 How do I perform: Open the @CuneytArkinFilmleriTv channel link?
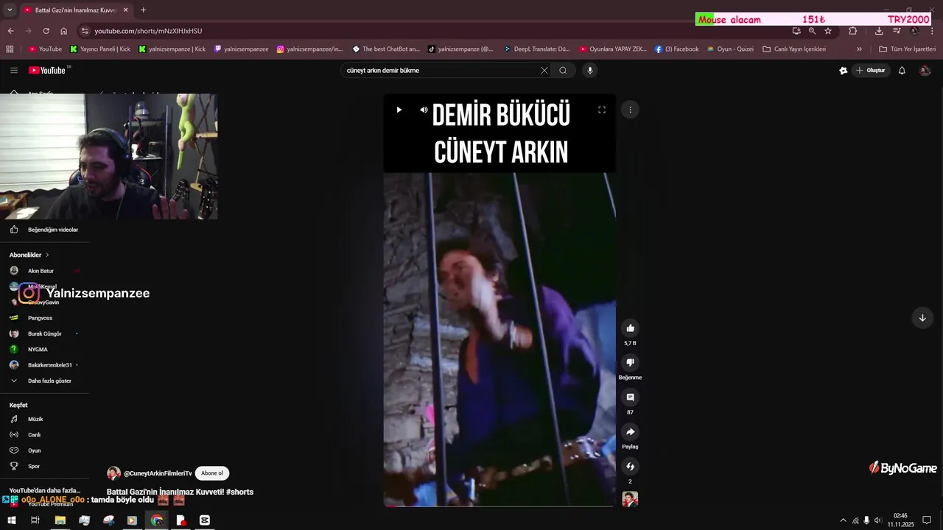[x=158, y=473]
